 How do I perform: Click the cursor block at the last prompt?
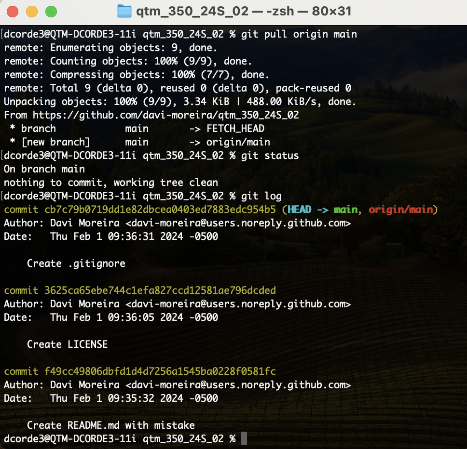pos(244,439)
